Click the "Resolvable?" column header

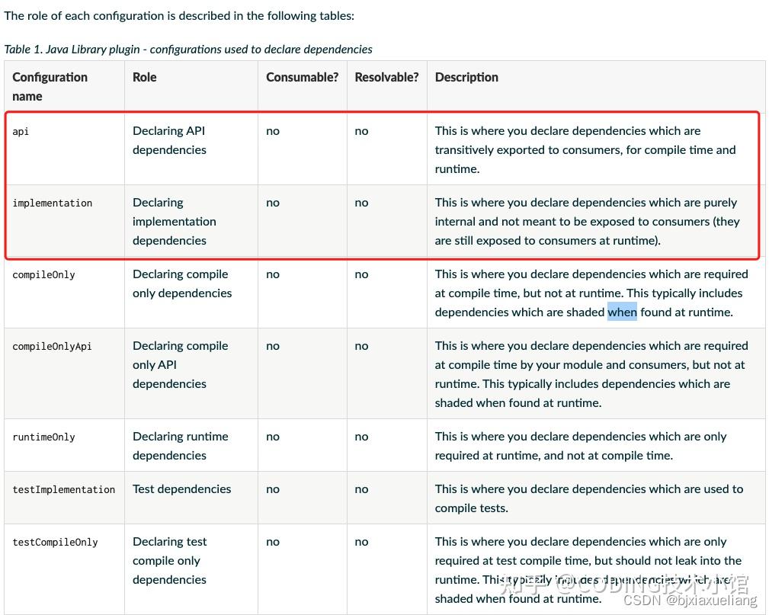[386, 77]
